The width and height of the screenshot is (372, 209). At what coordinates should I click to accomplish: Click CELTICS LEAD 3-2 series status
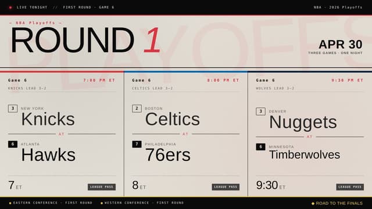tap(152, 88)
